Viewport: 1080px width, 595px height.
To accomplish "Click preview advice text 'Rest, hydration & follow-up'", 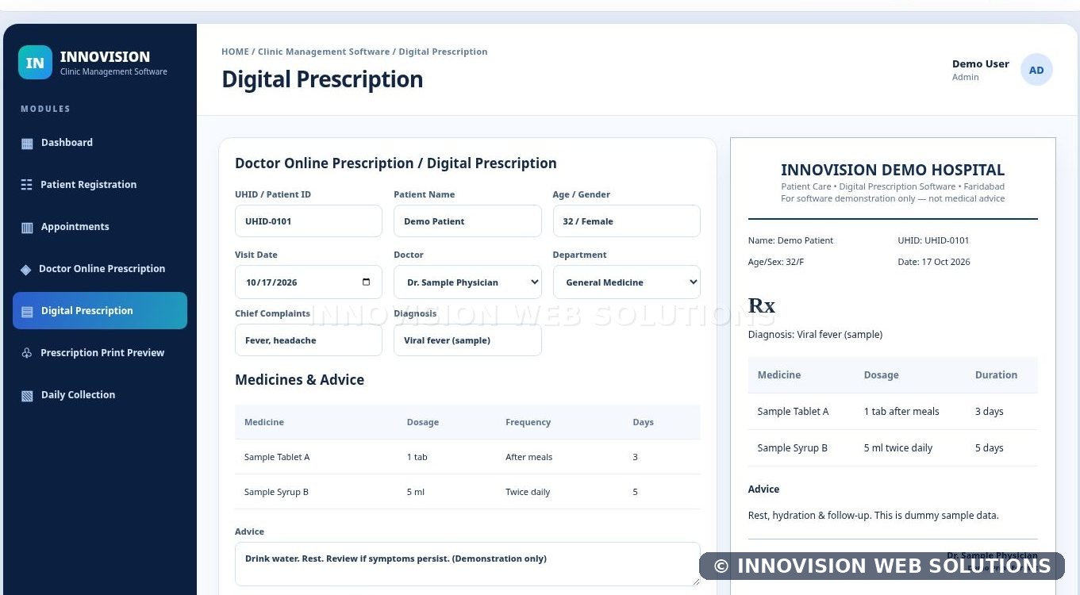I will coord(809,516).
